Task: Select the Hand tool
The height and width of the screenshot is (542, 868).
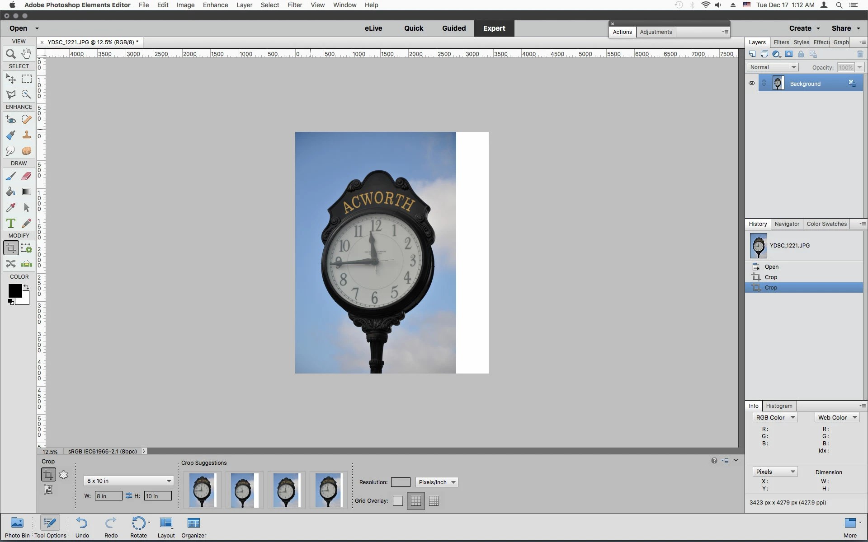Action: [27, 54]
